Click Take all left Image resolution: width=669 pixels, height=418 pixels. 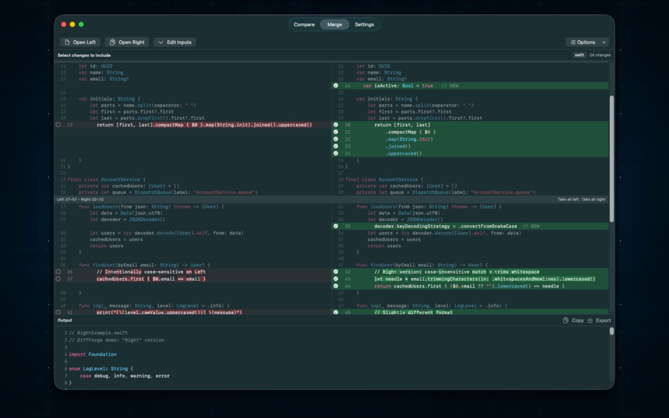tap(568, 200)
